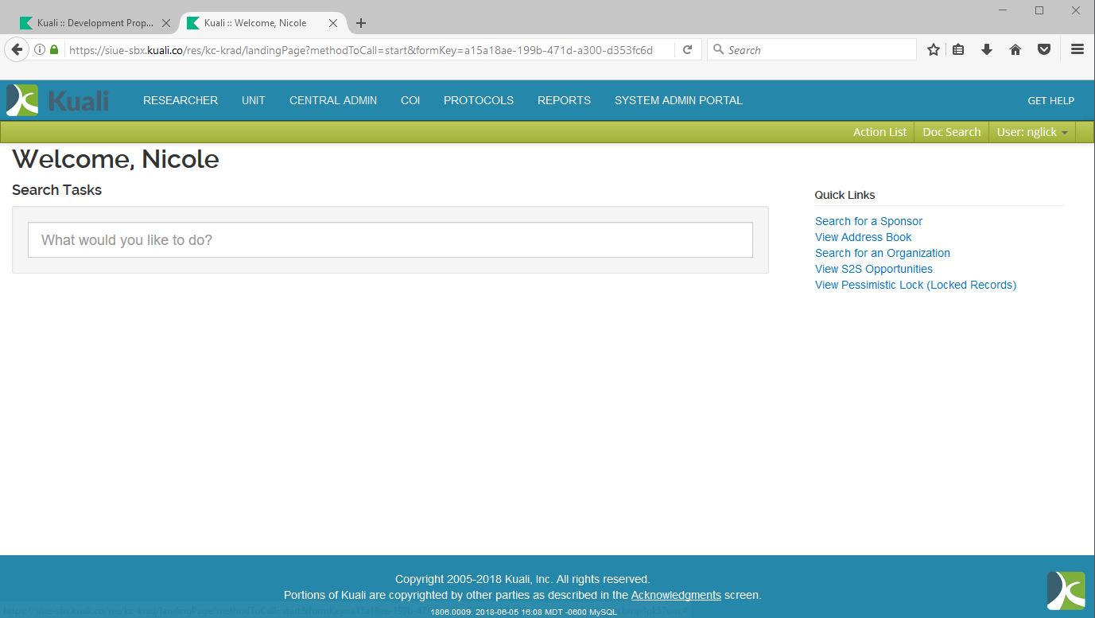This screenshot has width=1095, height=618.
Task: Open View Pessimistic Lock link
Action: pos(915,285)
